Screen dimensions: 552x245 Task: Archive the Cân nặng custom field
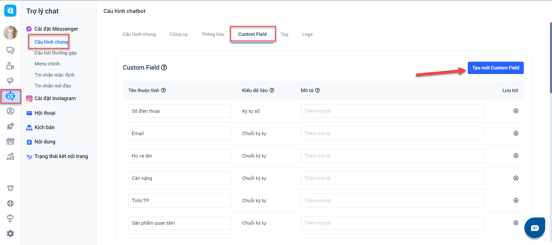(x=516, y=178)
